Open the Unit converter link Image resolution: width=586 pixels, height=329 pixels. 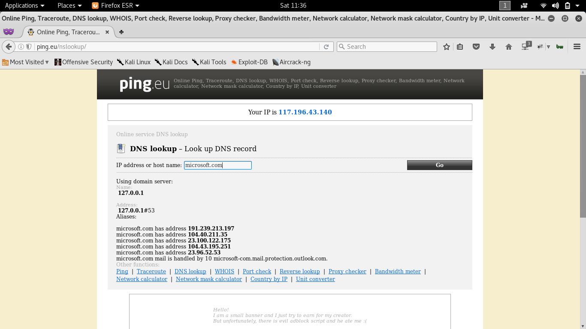coord(315,279)
